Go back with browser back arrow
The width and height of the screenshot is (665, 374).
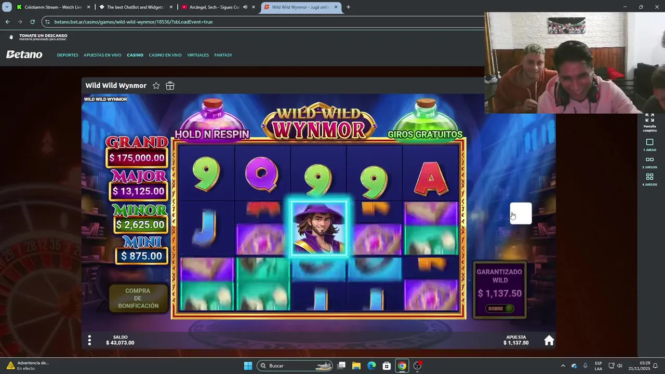[7, 22]
